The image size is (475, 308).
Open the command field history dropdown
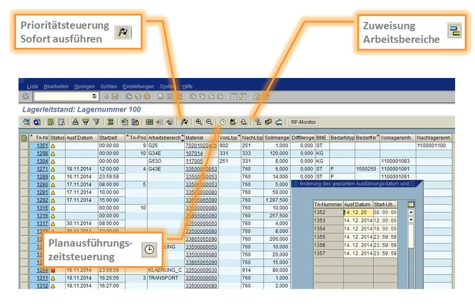pyautogui.click(x=94, y=96)
